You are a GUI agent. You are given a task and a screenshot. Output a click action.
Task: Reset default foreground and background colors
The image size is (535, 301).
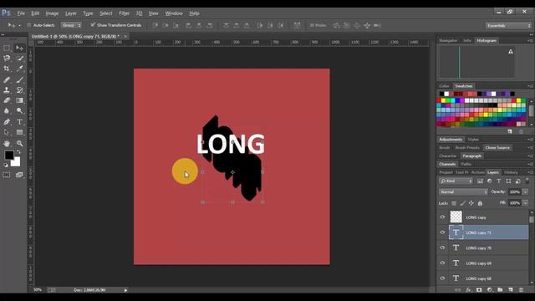(x=6, y=166)
